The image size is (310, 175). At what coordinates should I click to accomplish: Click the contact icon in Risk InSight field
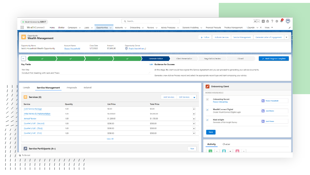coord(263,121)
